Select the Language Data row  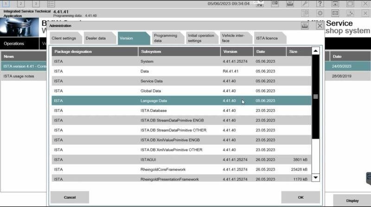click(181, 101)
